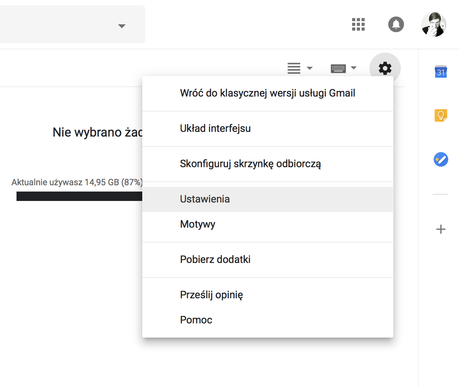Expand the keyboard input tools dropdown arrow
The image size is (459, 387).
click(x=354, y=68)
